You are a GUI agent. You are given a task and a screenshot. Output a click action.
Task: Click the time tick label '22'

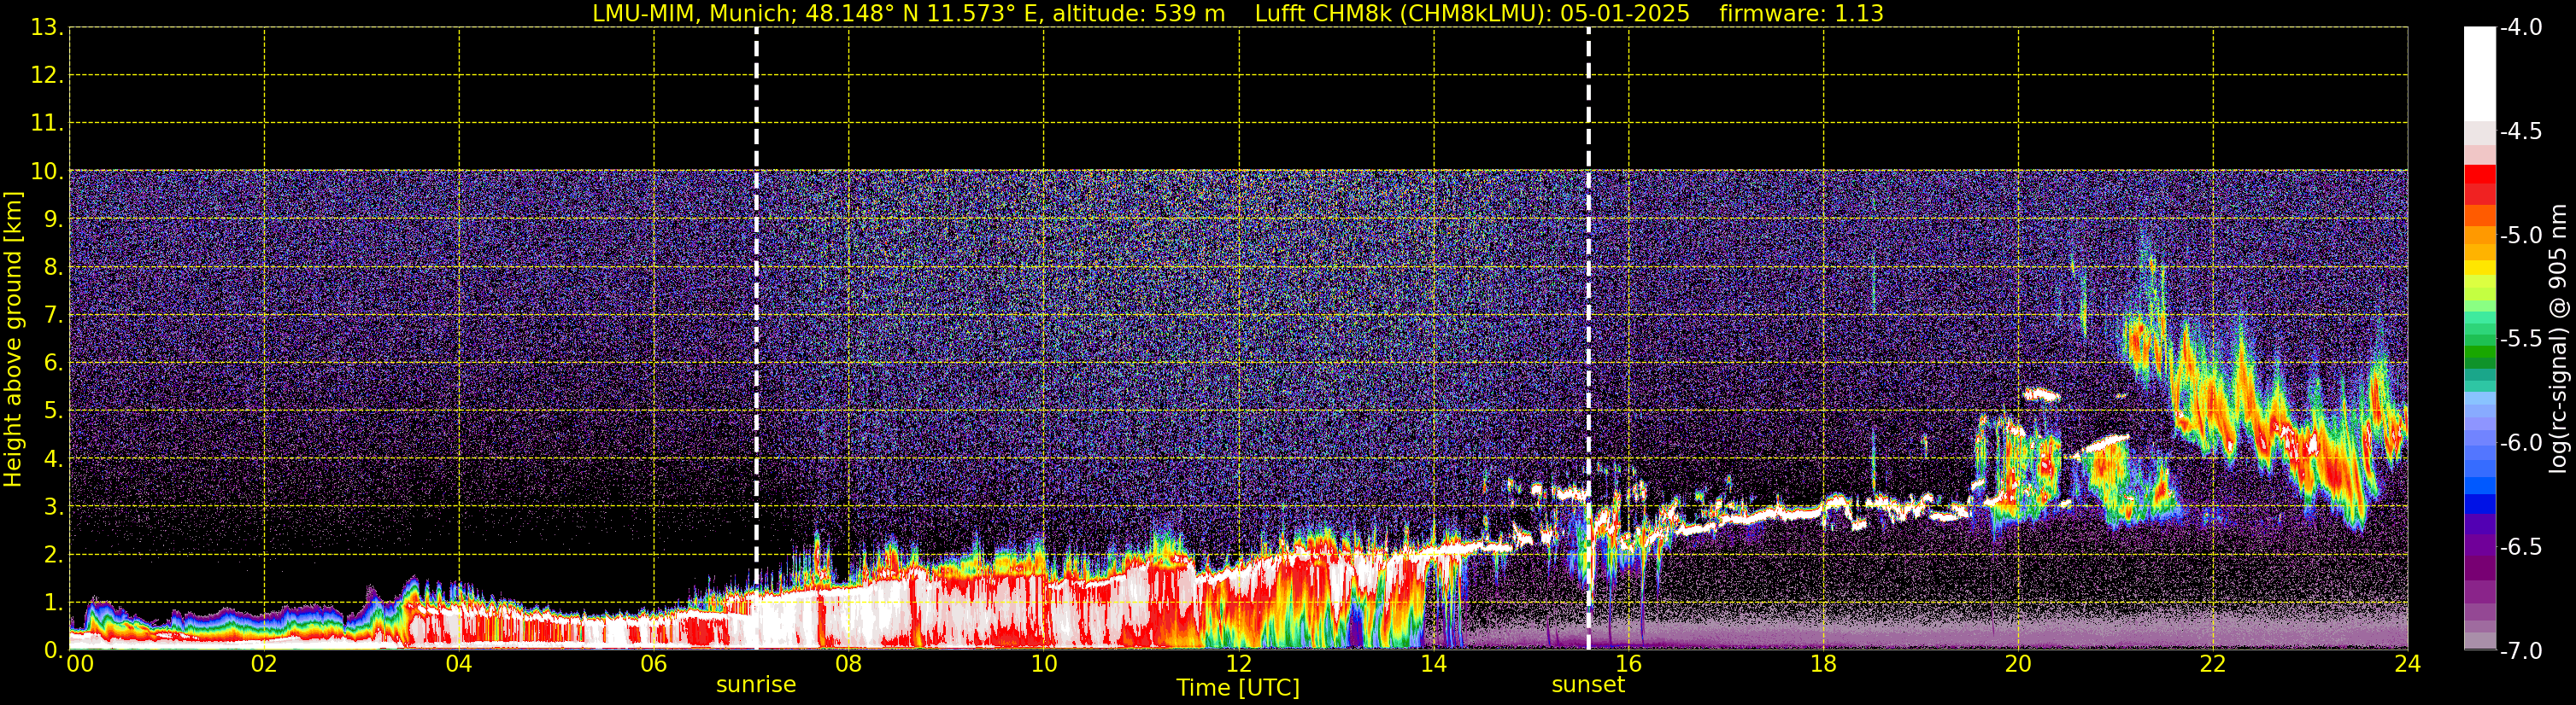coord(2213,664)
